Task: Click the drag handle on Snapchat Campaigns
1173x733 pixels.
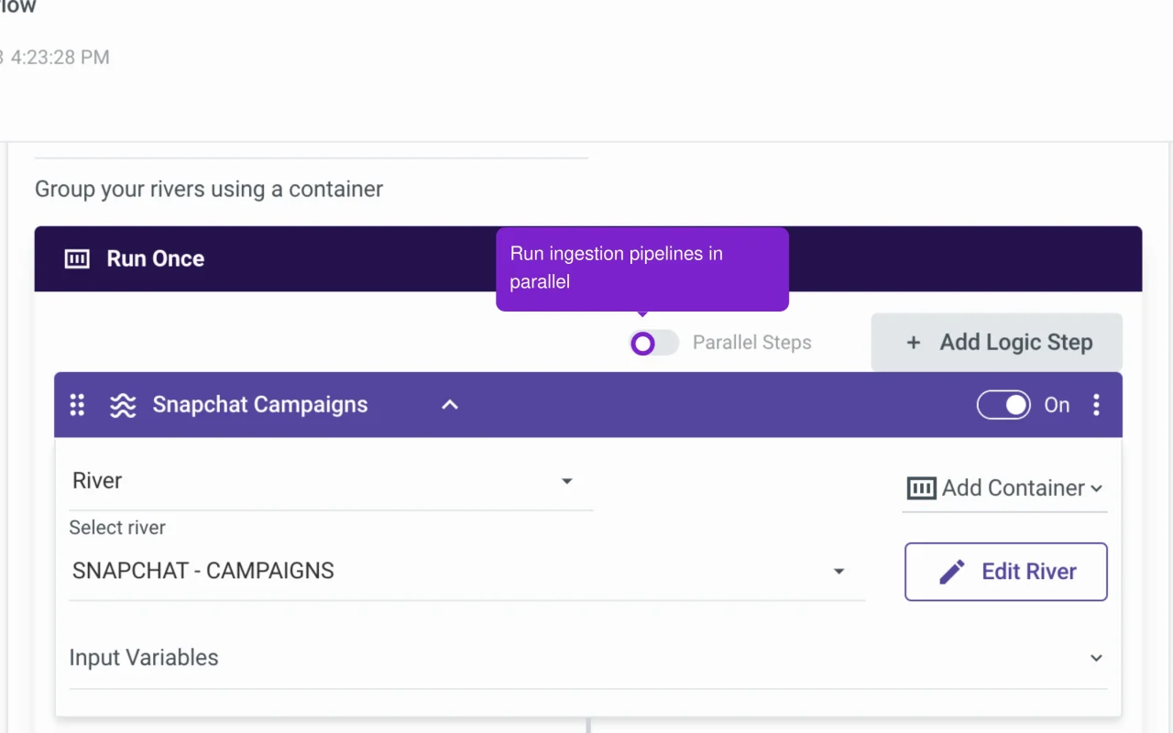Action: [x=78, y=405]
